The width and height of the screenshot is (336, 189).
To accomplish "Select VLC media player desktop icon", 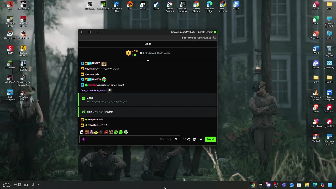I will pyautogui.click(x=316, y=95).
